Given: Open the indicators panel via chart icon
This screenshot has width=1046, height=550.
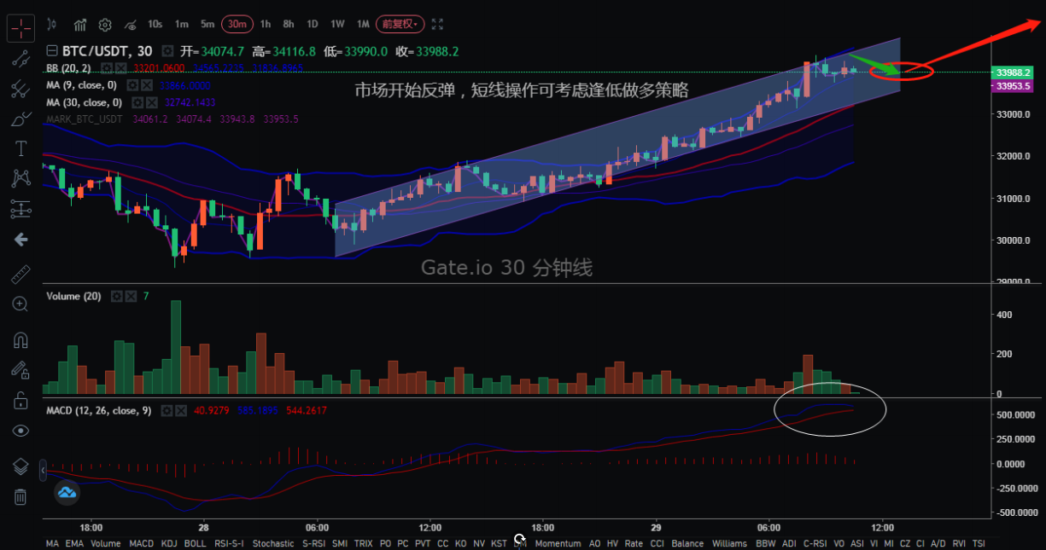Looking at the screenshot, I should (x=80, y=26).
